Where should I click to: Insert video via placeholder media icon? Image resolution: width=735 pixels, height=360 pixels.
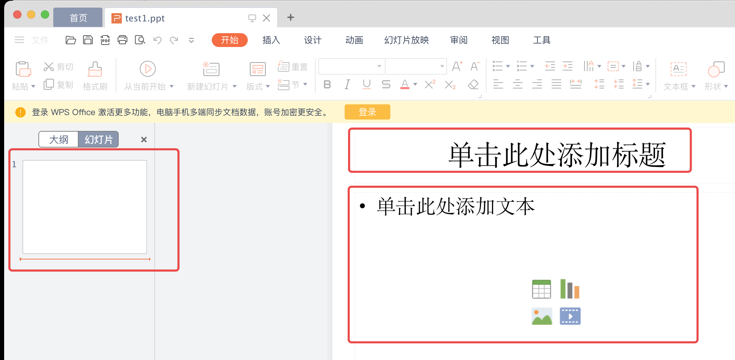click(x=570, y=316)
